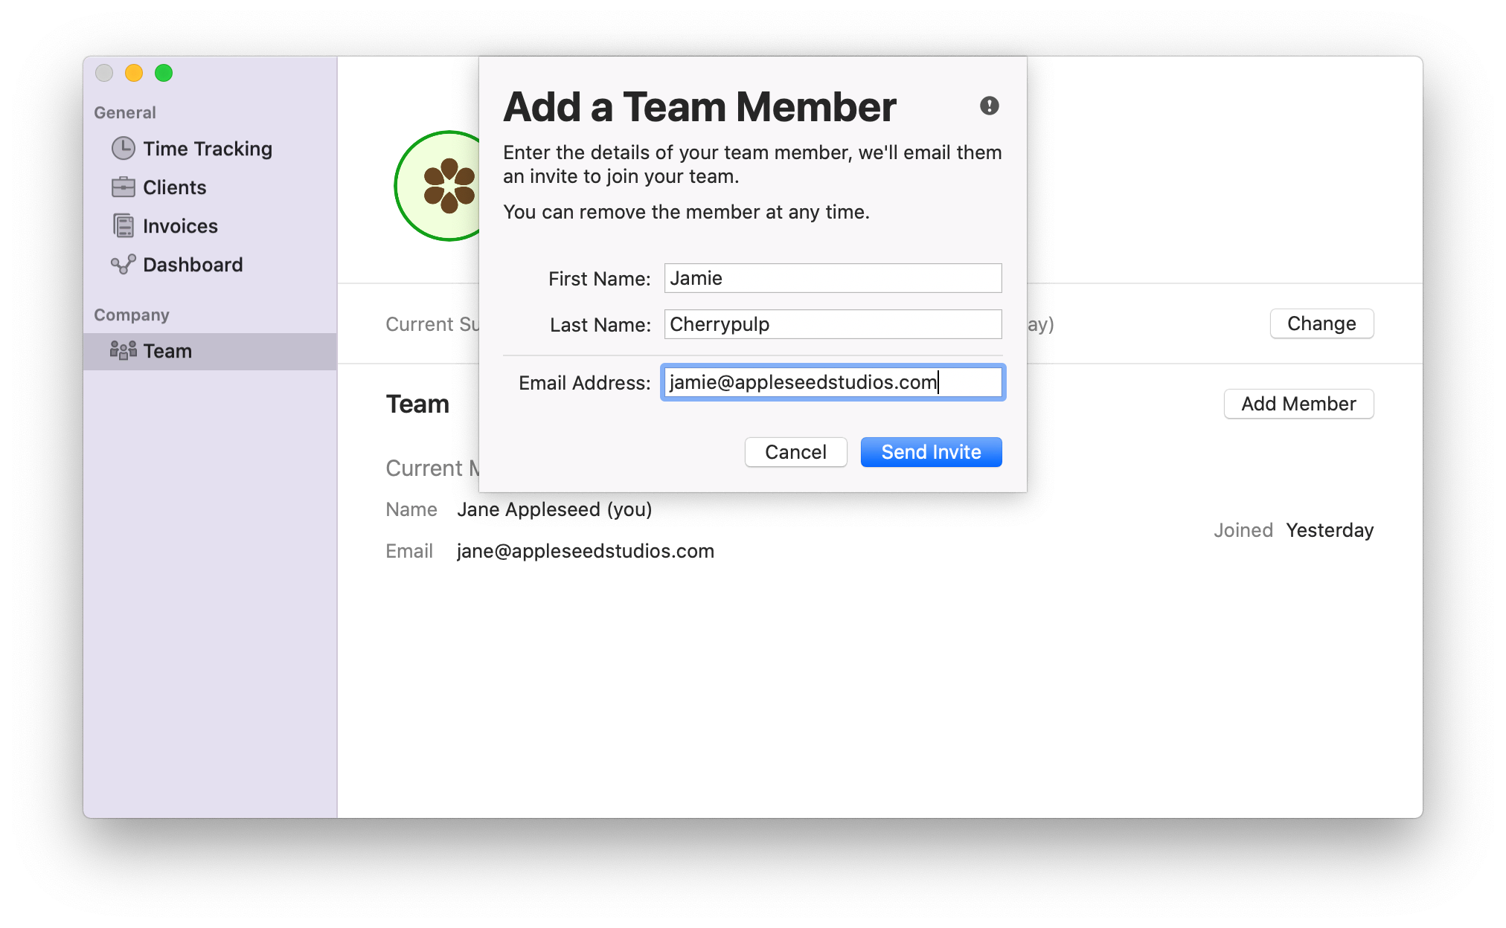Screen dimensions: 1506x928
Task: Click Change next to Current Subscription
Action: (1321, 323)
